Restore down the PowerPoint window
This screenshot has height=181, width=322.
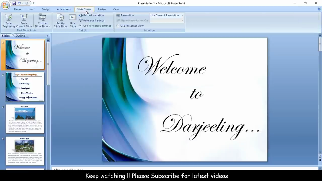click(x=305, y=3)
